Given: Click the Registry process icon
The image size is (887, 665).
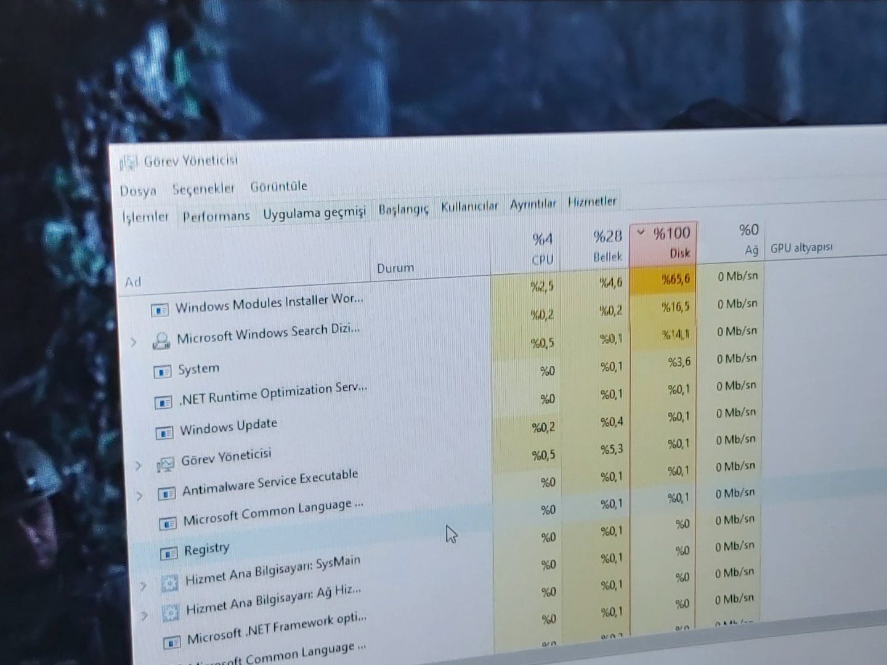Looking at the screenshot, I should pyautogui.click(x=169, y=554).
